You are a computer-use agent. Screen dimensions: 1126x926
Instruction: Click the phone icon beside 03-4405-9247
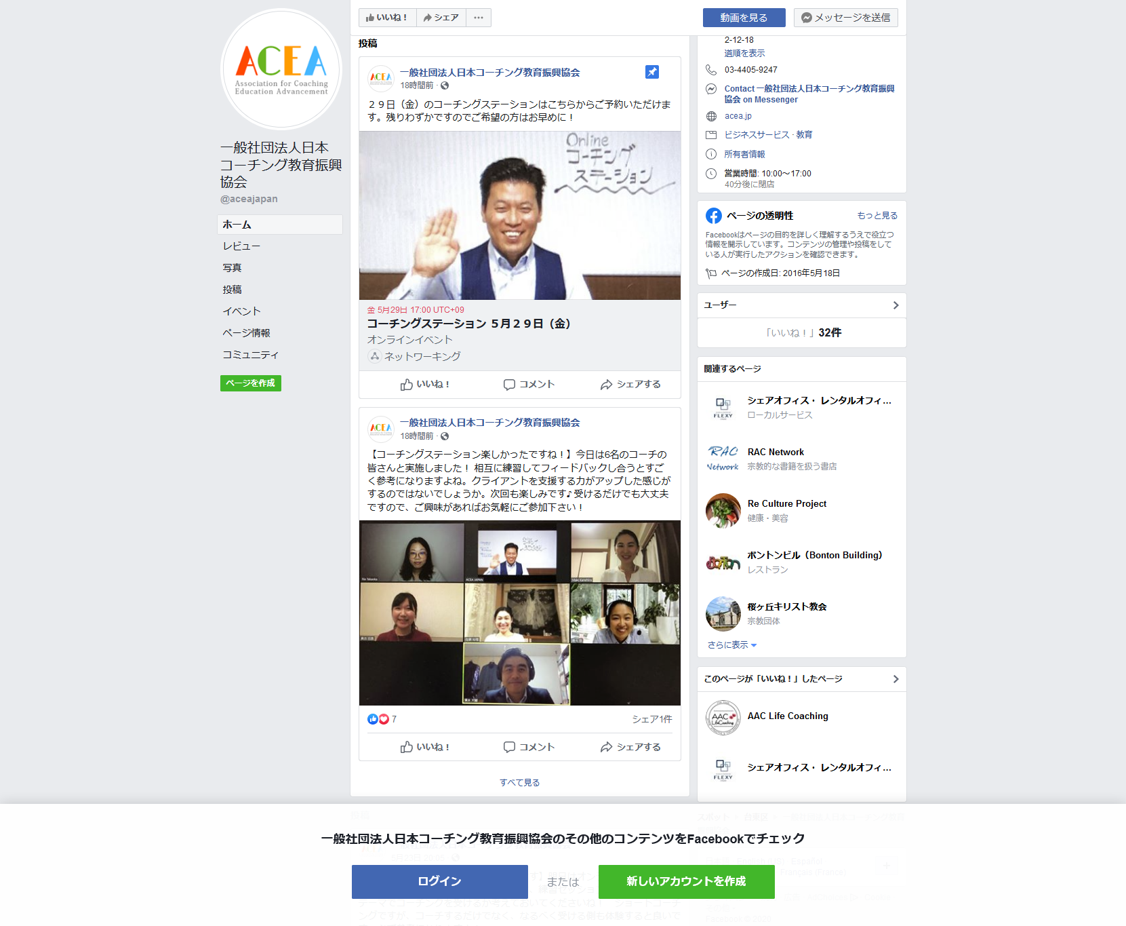tap(711, 70)
